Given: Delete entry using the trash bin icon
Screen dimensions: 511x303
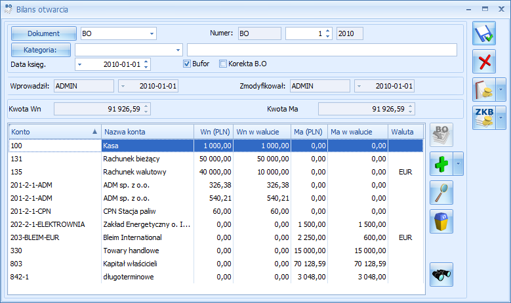Looking at the screenshot, I should point(441,221).
